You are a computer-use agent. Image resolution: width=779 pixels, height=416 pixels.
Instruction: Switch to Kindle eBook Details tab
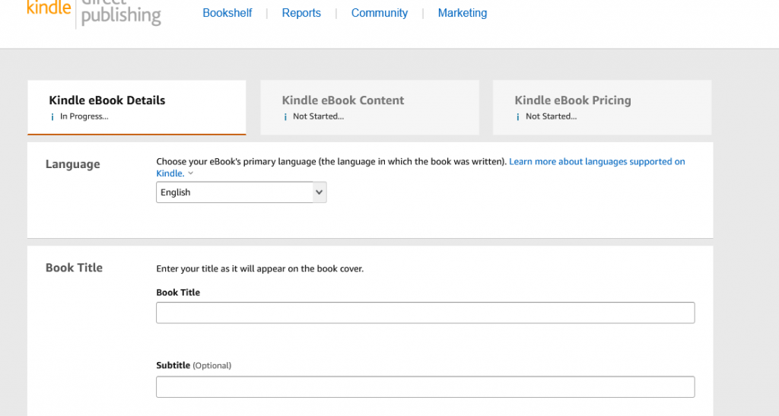(x=137, y=107)
